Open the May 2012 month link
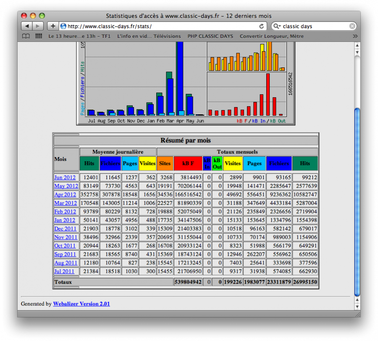This screenshot has height=341, width=378. coord(66,186)
